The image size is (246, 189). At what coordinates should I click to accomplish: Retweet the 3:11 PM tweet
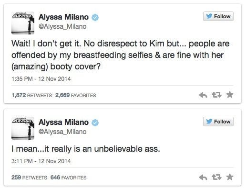point(216,178)
